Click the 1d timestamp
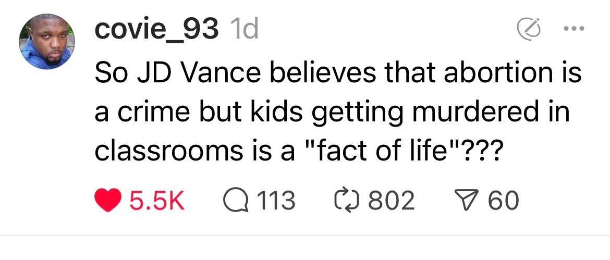The image size is (610, 260). [243, 30]
